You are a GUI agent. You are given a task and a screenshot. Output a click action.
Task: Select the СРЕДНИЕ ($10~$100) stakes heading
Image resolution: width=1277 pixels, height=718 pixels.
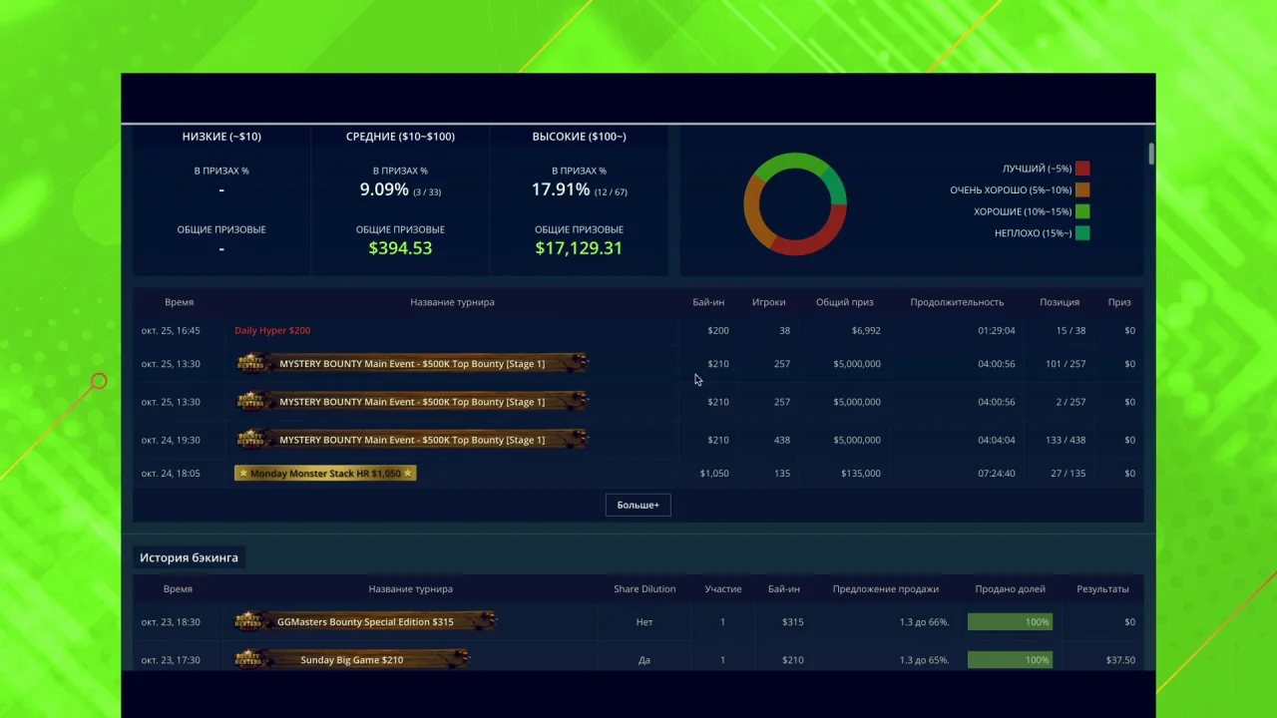coord(400,136)
